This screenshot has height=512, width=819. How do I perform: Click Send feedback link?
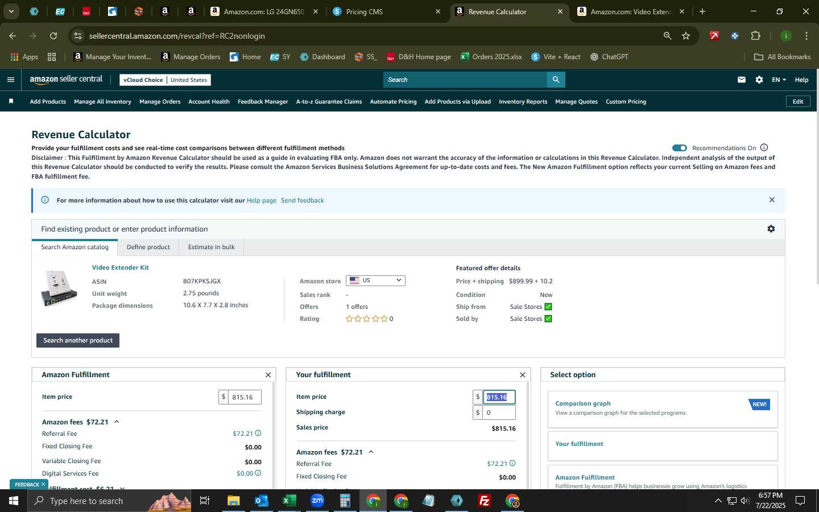click(303, 200)
